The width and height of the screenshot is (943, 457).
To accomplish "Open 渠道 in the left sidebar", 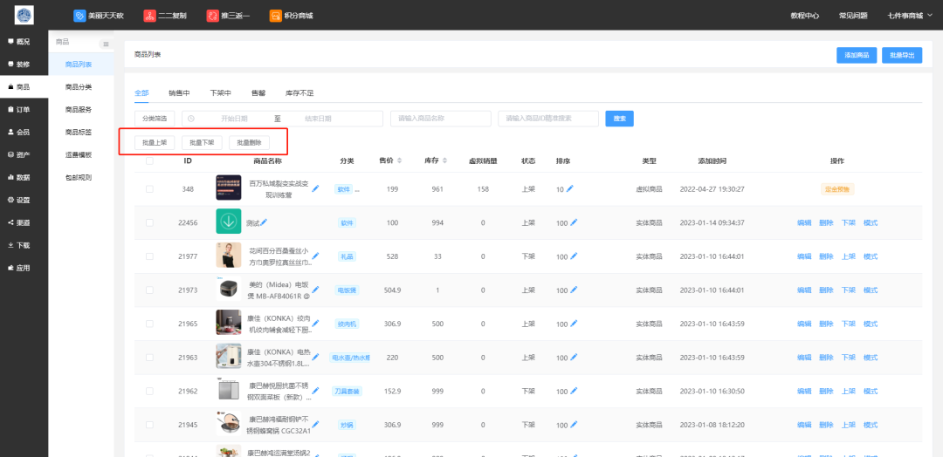I will (18, 222).
